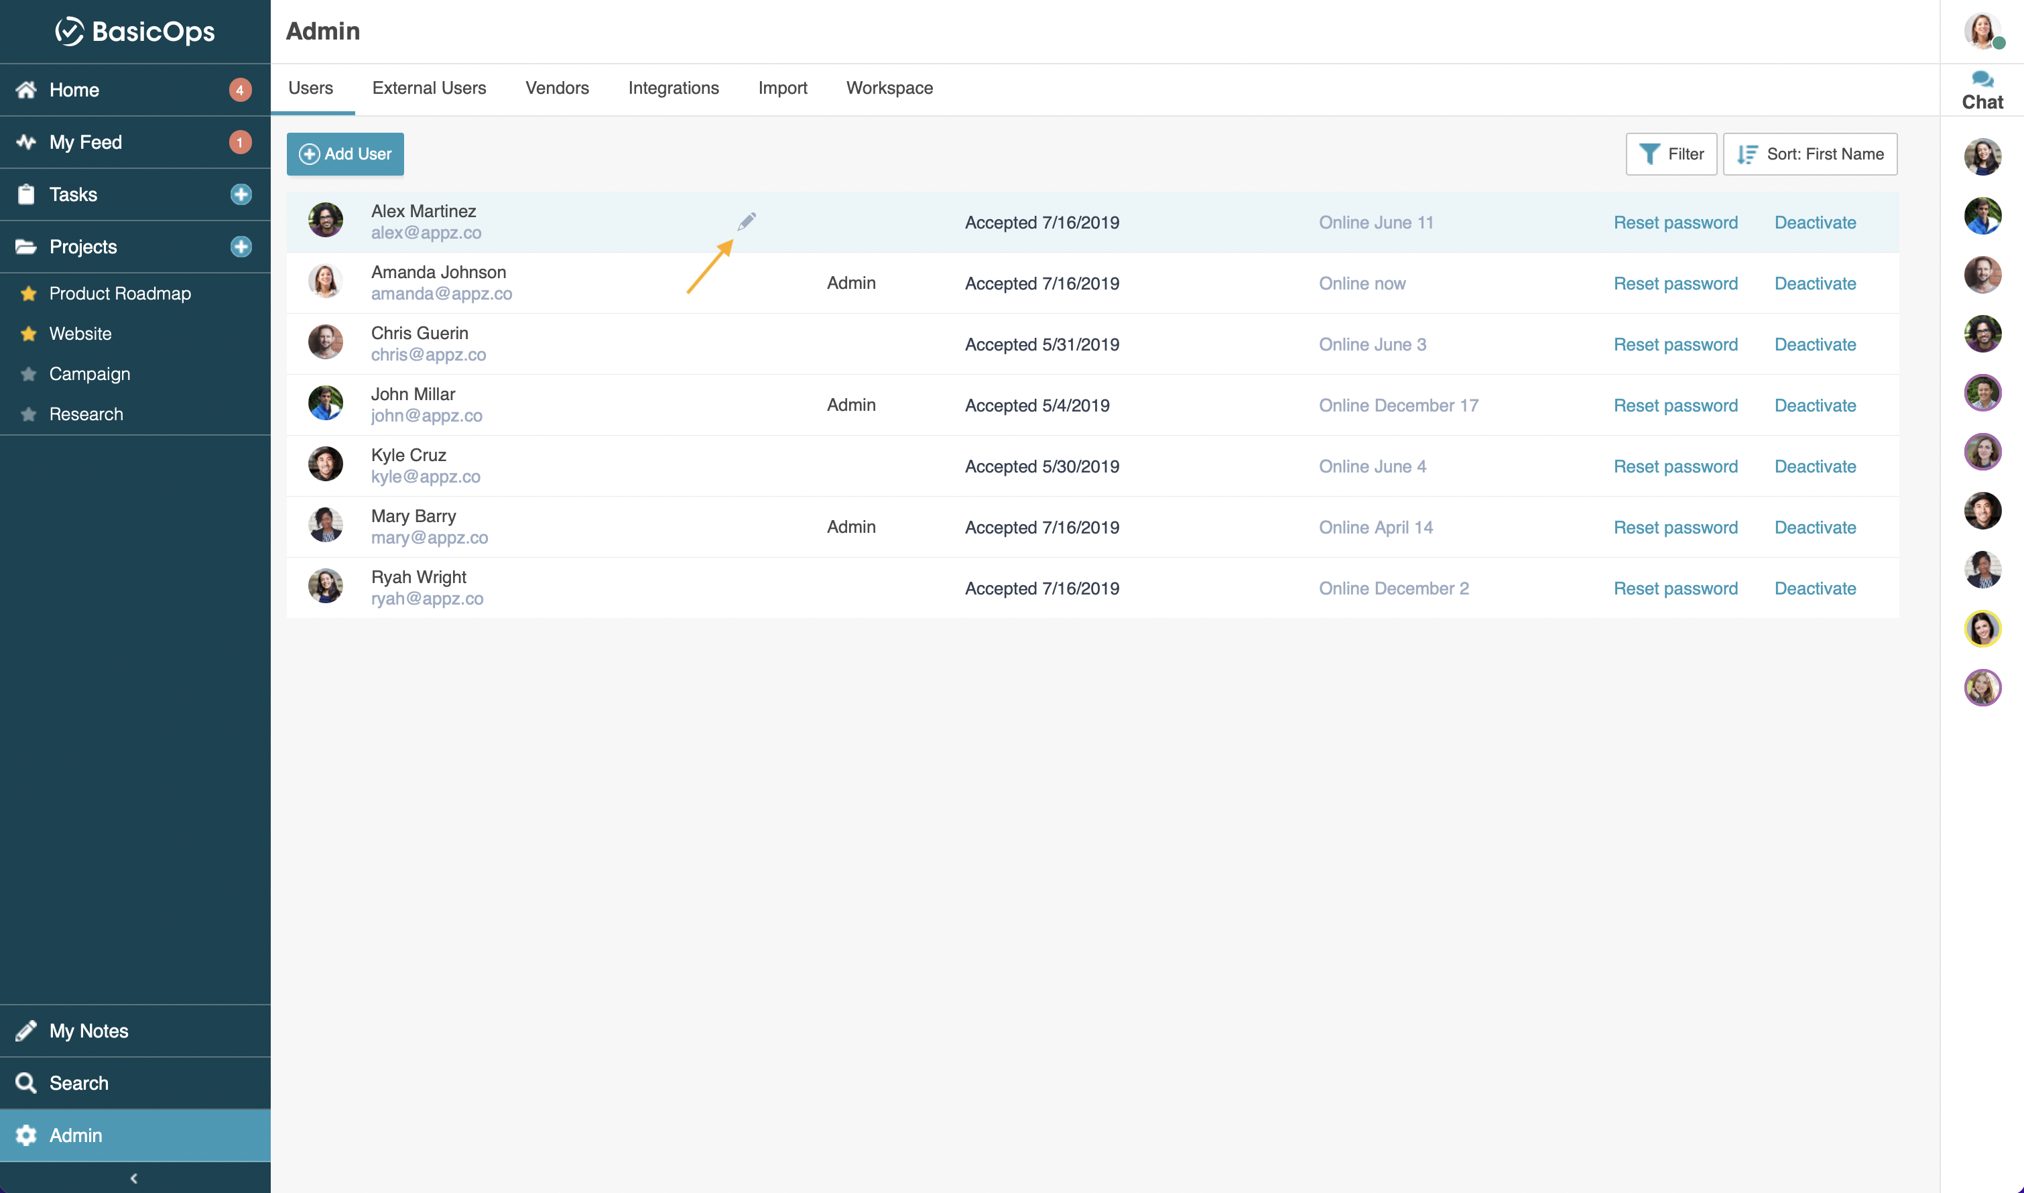This screenshot has height=1193, width=2024.
Task: Switch to the External Users tab
Action: pos(429,88)
